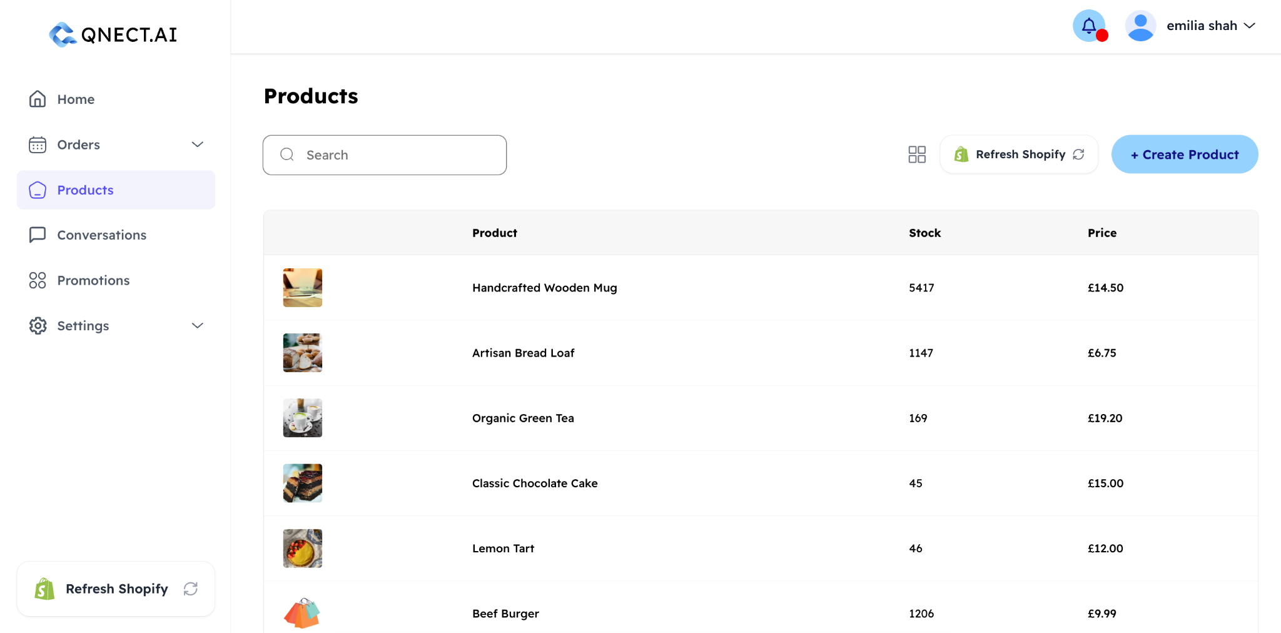Select the Classic Chocolate Cake name
The width and height of the screenshot is (1281, 633).
click(535, 483)
